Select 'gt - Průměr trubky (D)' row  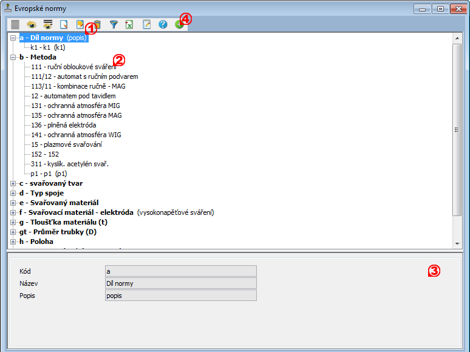point(58,232)
